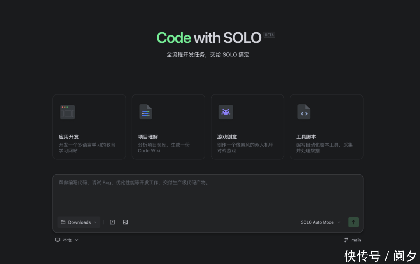Click the monitor icon next to 本地
This screenshot has width=420, height=264.
pyautogui.click(x=58, y=240)
